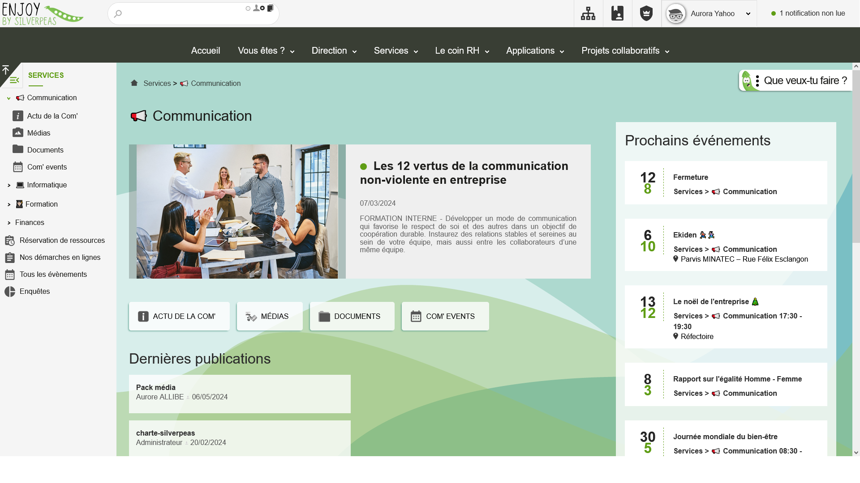Go to Accueil in the navigation bar
This screenshot has width=860, height=483.
pos(206,51)
